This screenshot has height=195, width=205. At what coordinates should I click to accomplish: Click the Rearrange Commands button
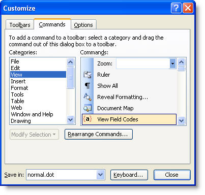[x=99, y=135]
